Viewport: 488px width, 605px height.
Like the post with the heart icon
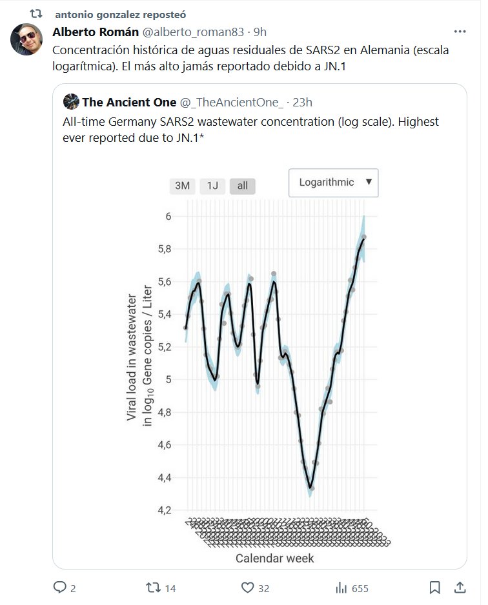click(247, 588)
